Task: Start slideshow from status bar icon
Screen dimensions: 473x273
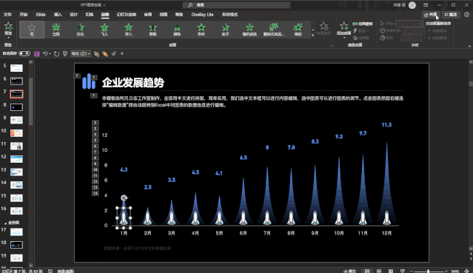Action: coord(403,271)
